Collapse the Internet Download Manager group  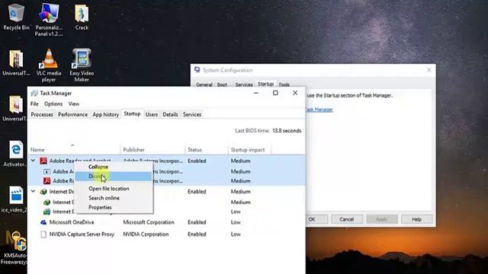33,191
